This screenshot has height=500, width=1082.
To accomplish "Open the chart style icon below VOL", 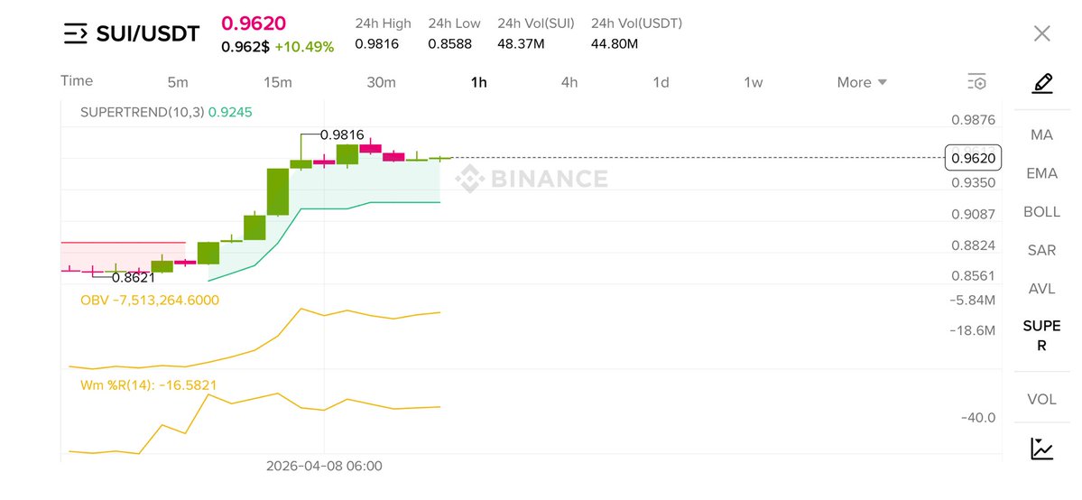I will [x=1042, y=449].
